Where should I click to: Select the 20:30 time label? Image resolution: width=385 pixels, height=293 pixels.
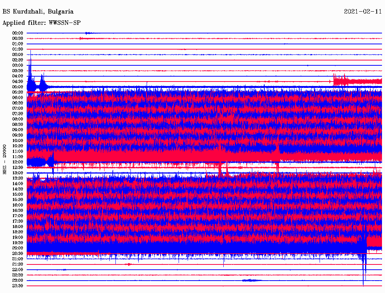[x=18, y=254]
